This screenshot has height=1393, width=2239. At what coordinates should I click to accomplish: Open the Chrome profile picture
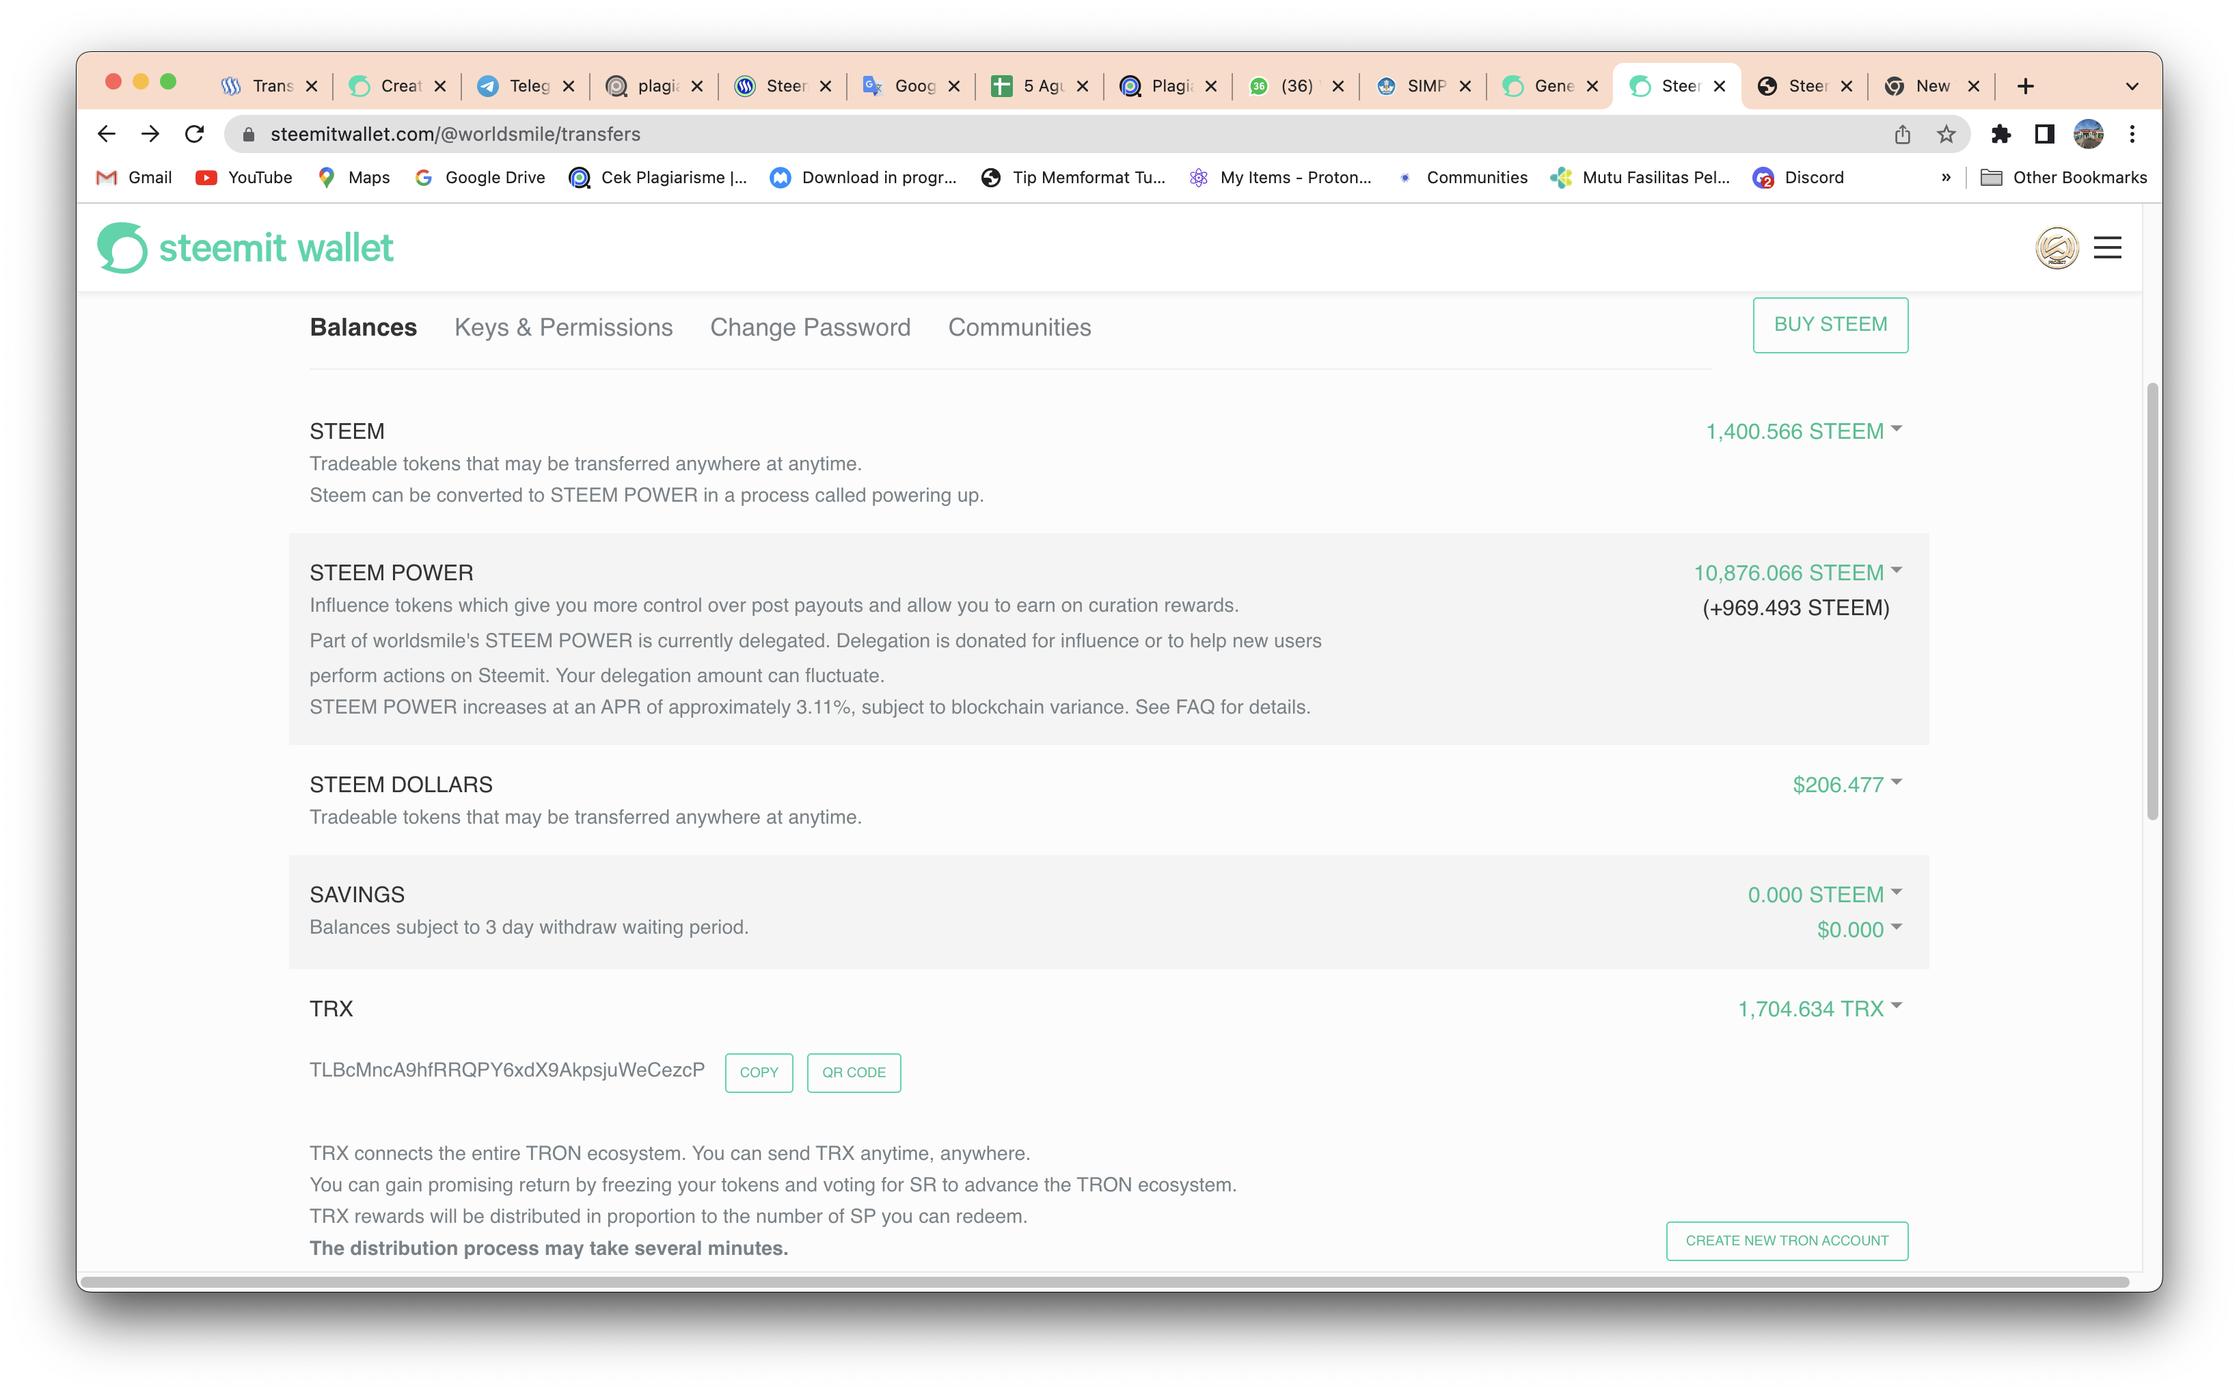(2088, 135)
